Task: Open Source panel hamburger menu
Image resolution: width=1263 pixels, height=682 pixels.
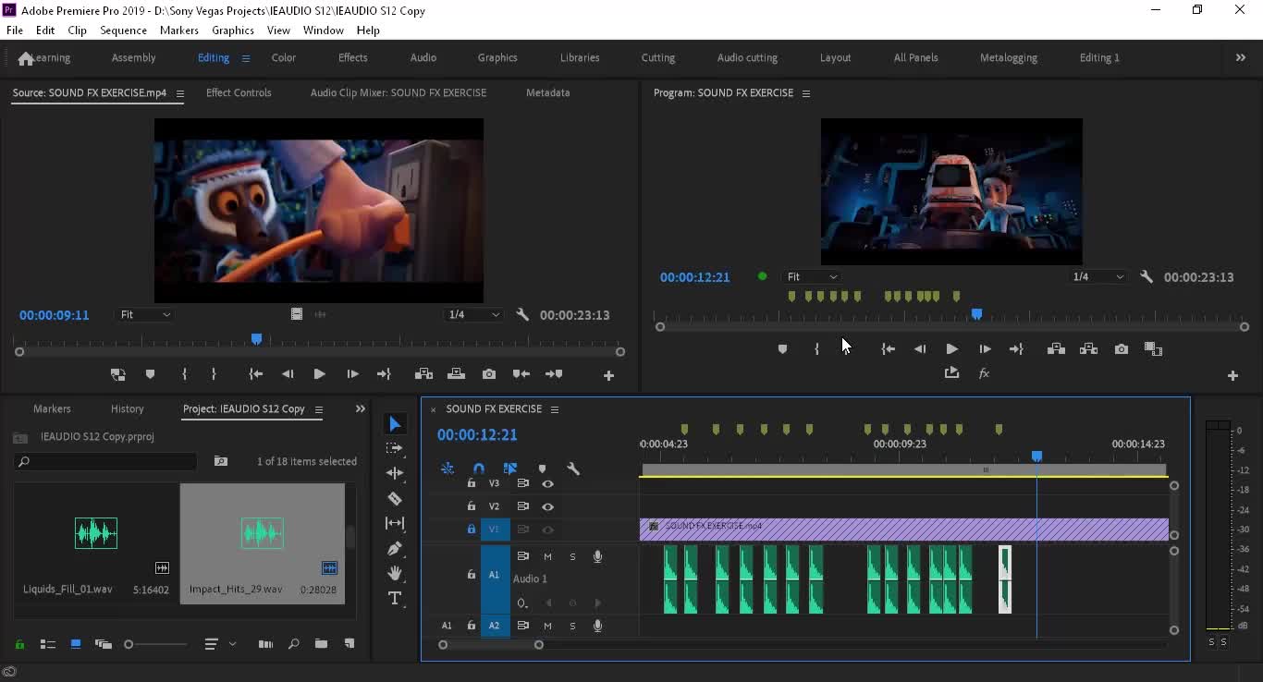Action: point(180,93)
